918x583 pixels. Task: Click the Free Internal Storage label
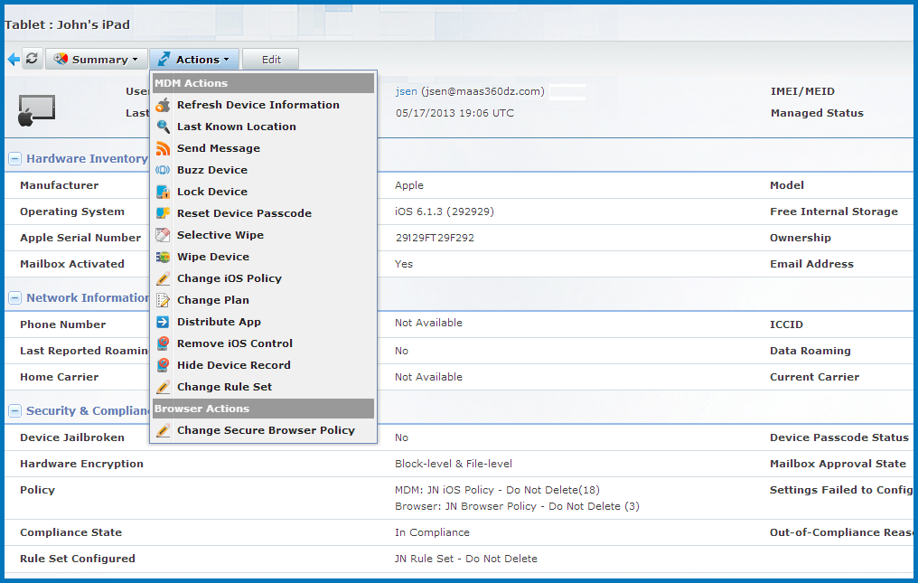tap(834, 212)
